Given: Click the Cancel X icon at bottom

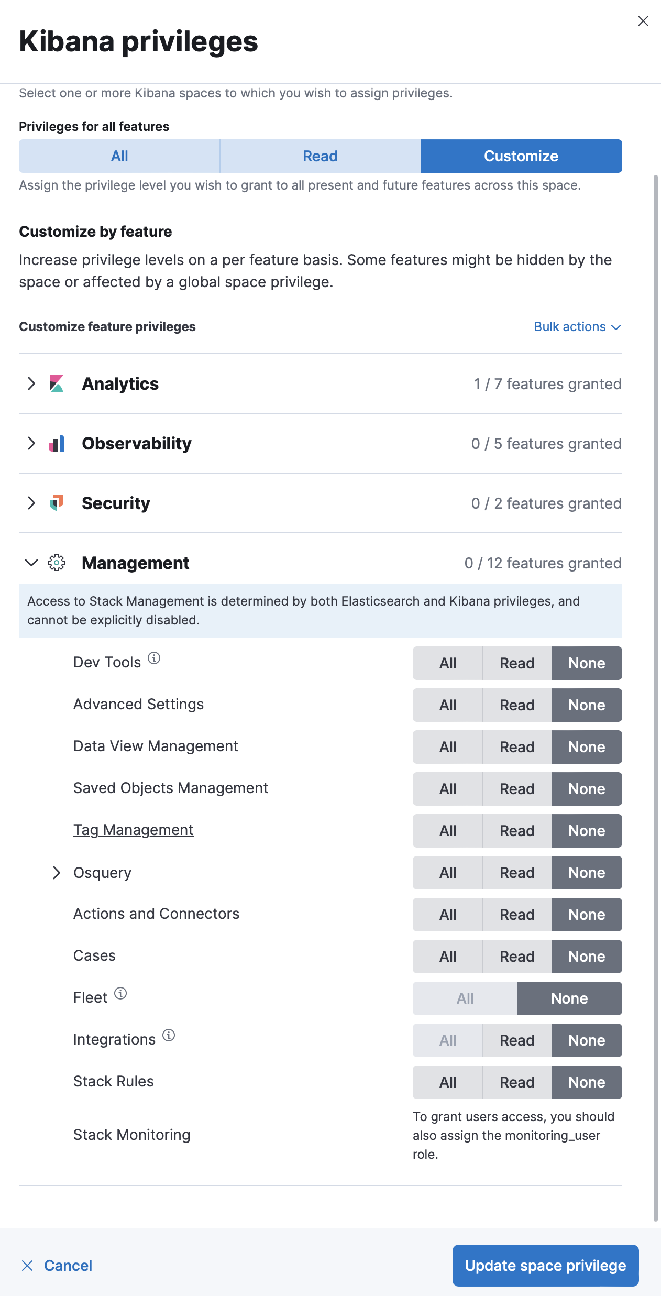Looking at the screenshot, I should (27, 1265).
